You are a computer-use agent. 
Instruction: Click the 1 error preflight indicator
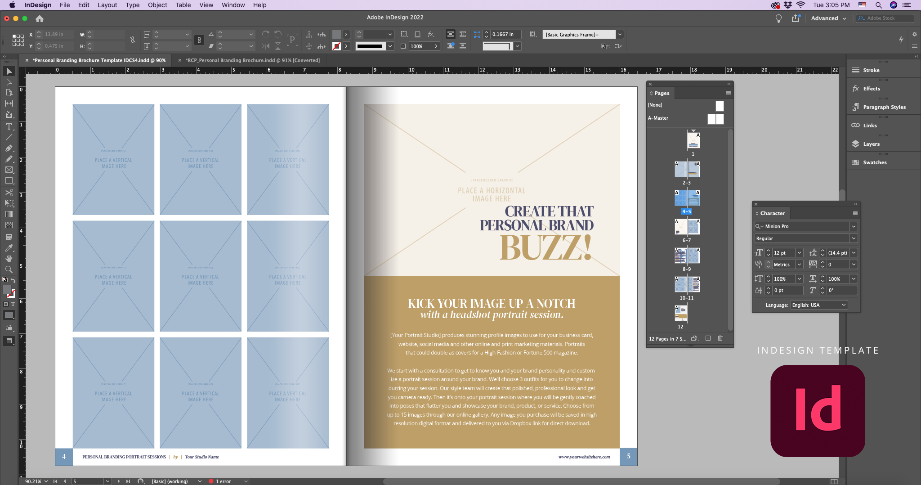coord(222,481)
